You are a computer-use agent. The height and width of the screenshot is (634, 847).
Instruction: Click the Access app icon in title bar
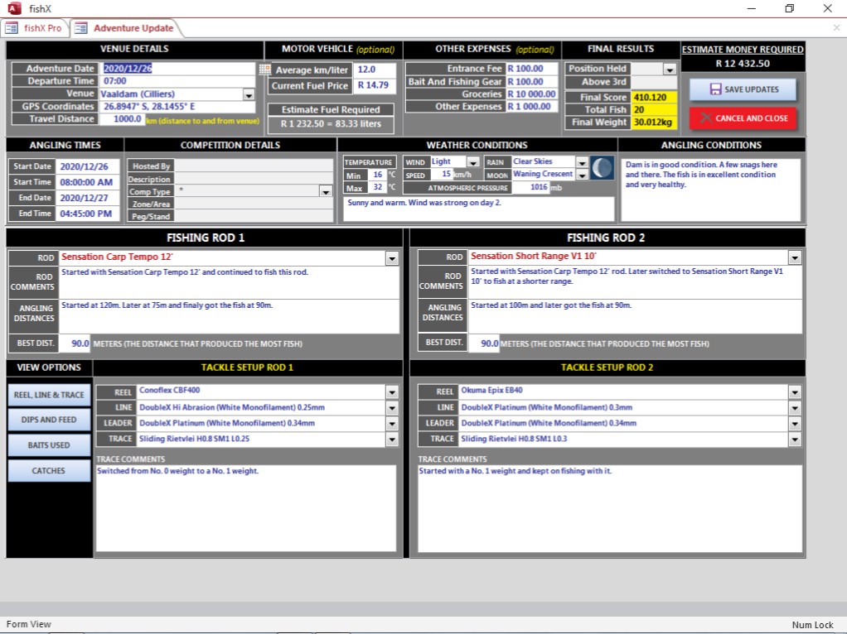click(x=13, y=8)
